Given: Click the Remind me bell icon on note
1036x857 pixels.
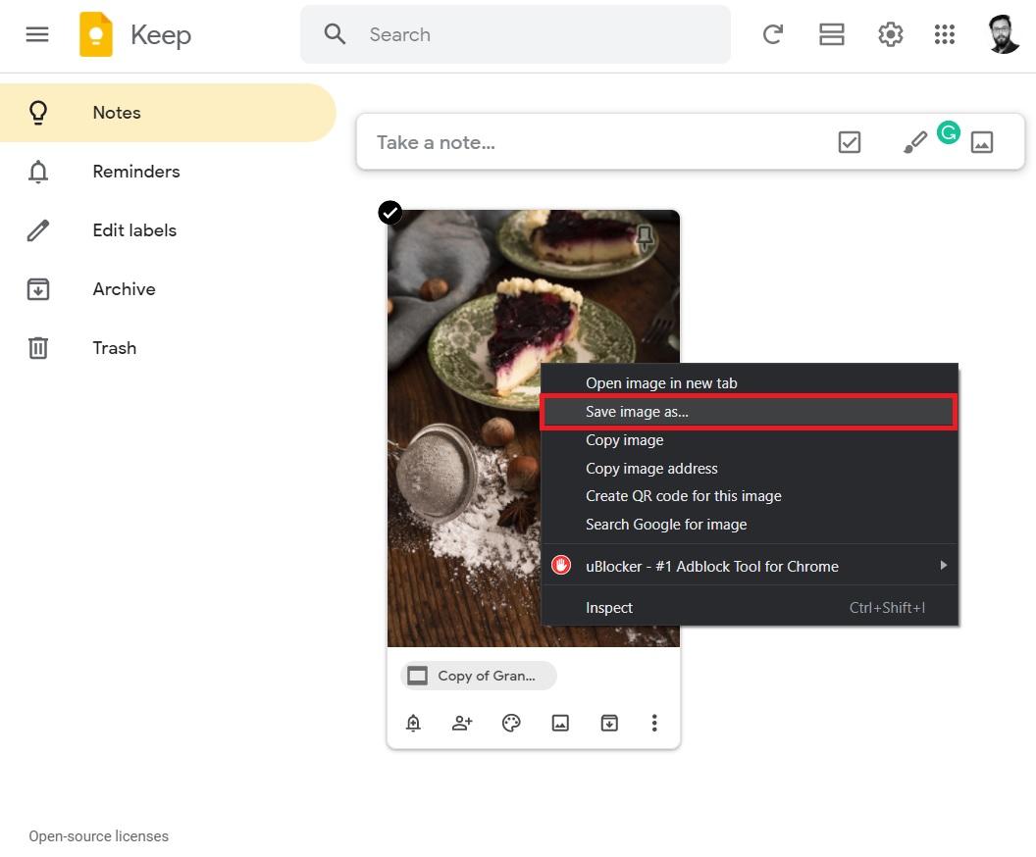Looking at the screenshot, I should pyautogui.click(x=414, y=724).
